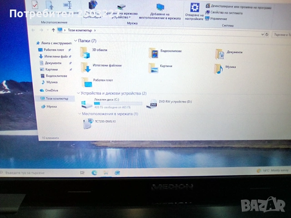Click the map network drive ribbon icon
Viewport: 291px width, 218px height.
pyautogui.click(x=121, y=7)
